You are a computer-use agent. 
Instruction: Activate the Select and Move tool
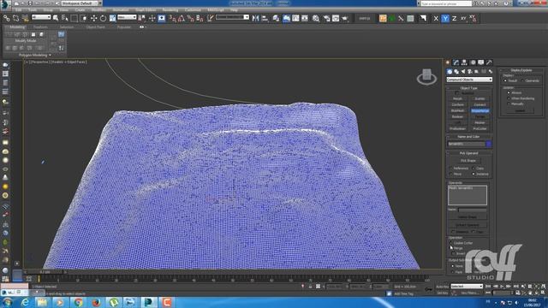pos(93,18)
